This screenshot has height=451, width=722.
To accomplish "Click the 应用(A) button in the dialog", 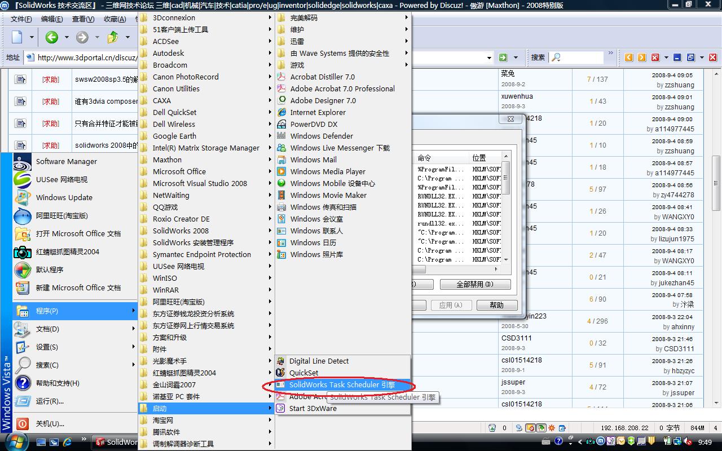I will (450, 305).
